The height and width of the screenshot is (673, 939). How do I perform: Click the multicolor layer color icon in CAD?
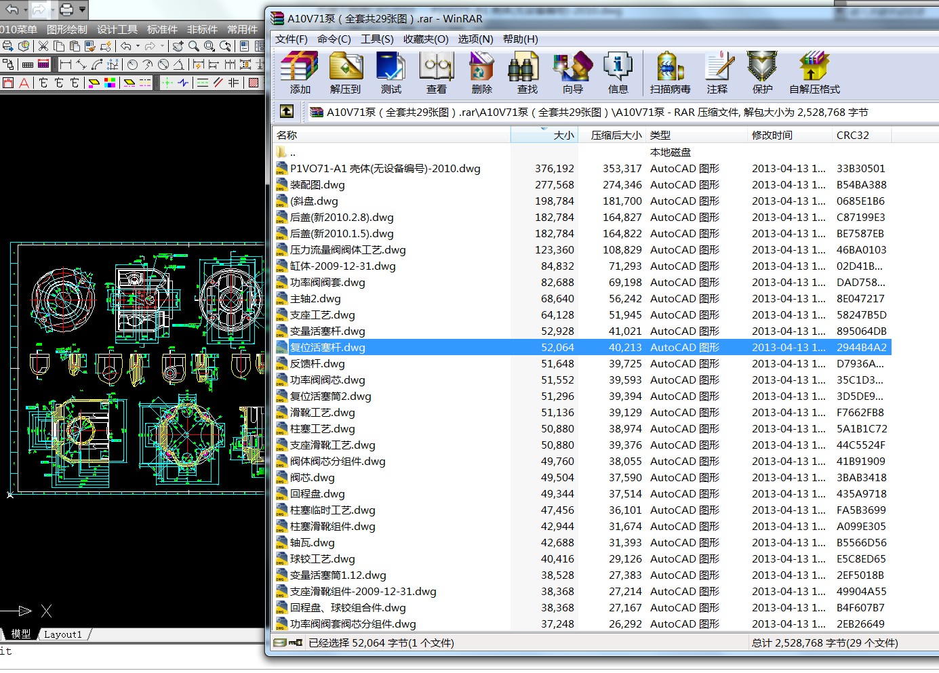tap(110, 83)
